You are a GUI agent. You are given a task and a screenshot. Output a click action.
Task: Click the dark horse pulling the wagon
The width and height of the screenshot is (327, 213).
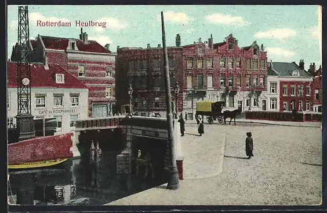coord(232,117)
